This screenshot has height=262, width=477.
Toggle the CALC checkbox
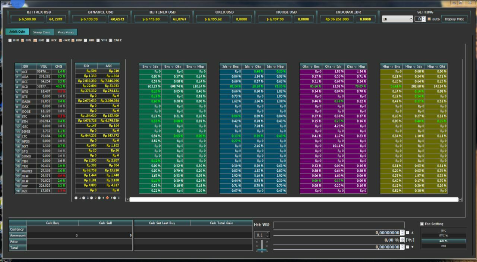point(111,40)
